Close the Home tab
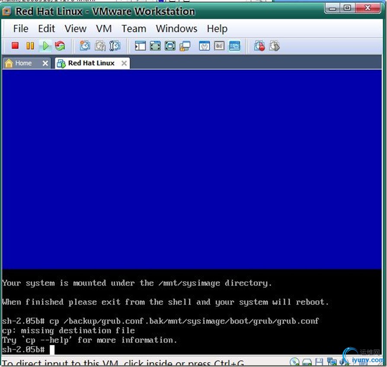This screenshot has height=367, width=387. (45, 63)
